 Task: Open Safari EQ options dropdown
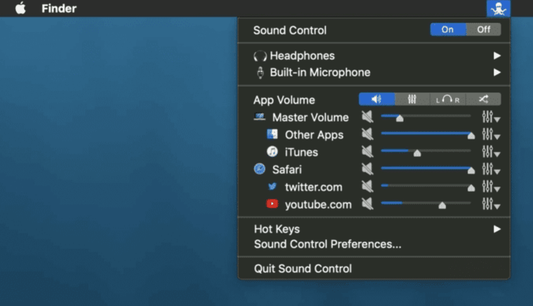491,169
